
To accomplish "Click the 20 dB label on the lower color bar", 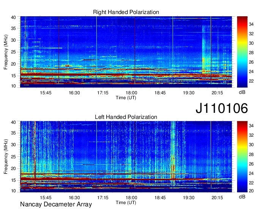I will [x=251, y=191].
